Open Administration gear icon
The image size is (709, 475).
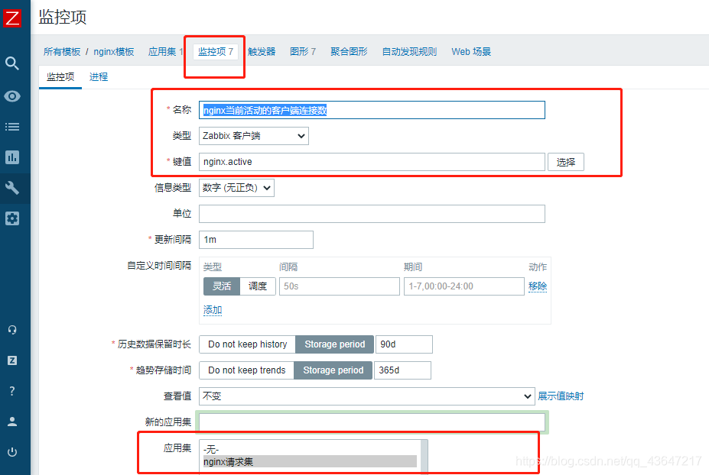click(12, 218)
